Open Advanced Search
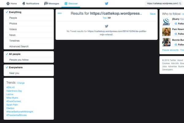 pos(19,46)
